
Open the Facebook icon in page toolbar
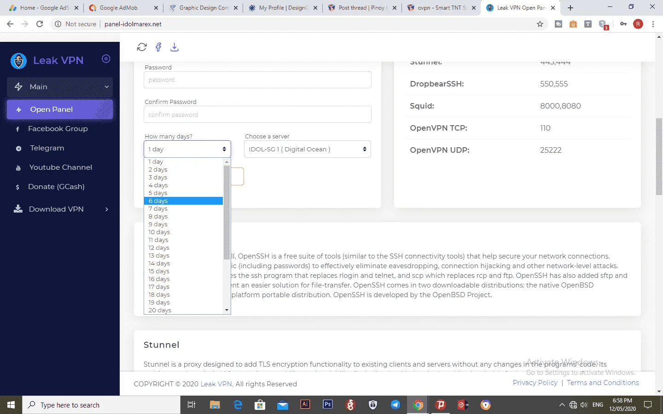158,47
